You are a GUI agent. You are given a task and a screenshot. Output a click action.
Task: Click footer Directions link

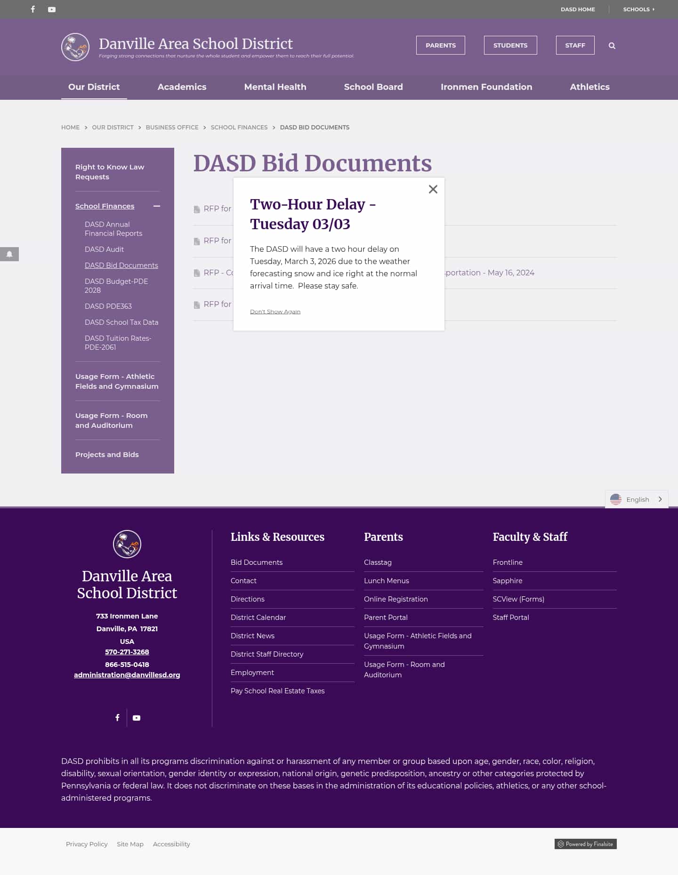point(247,599)
